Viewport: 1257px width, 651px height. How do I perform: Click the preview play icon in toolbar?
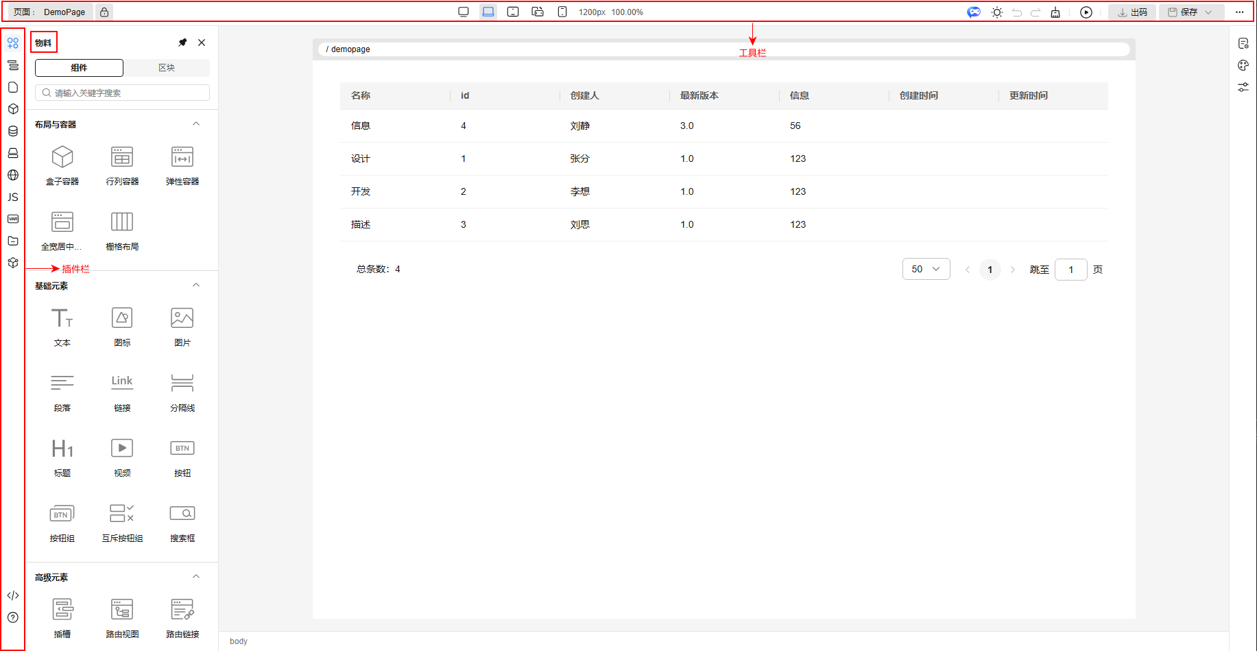1086,12
